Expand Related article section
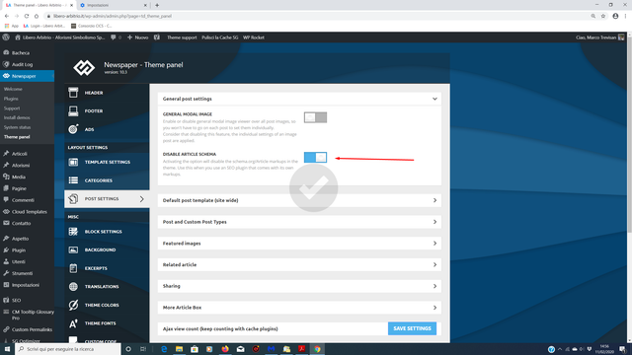Image resolution: width=632 pixels, height=355 pixels. point(299,264)
